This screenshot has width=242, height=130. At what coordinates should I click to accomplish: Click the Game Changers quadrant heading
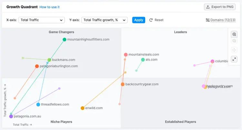tap(61, 32)
